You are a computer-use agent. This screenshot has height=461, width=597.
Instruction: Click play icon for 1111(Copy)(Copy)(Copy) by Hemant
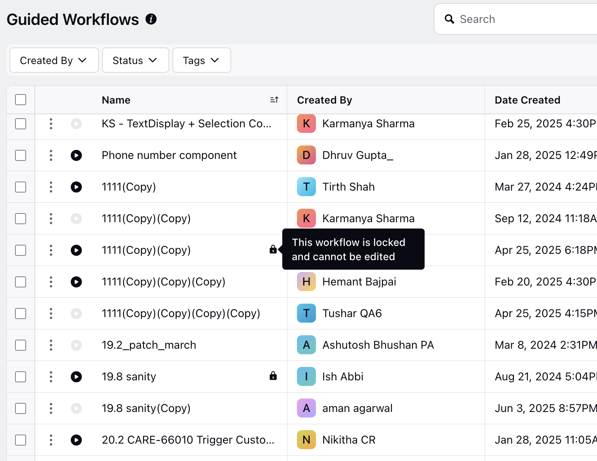point(76,282)
